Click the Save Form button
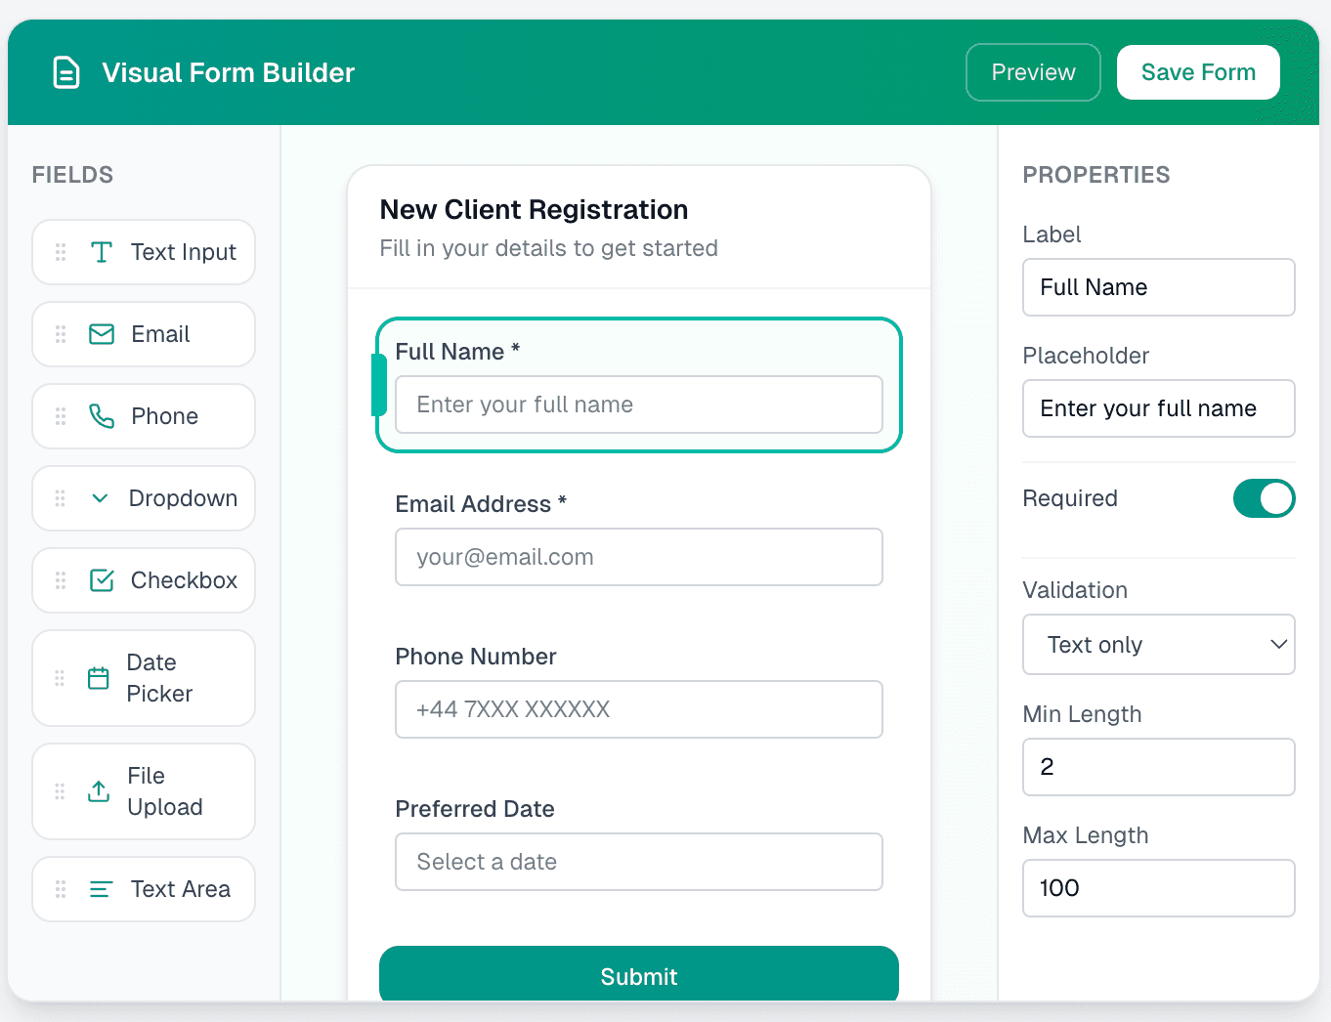Image resolution: width=1331 pixels, height=1022 pixels. click(1198, 71)
